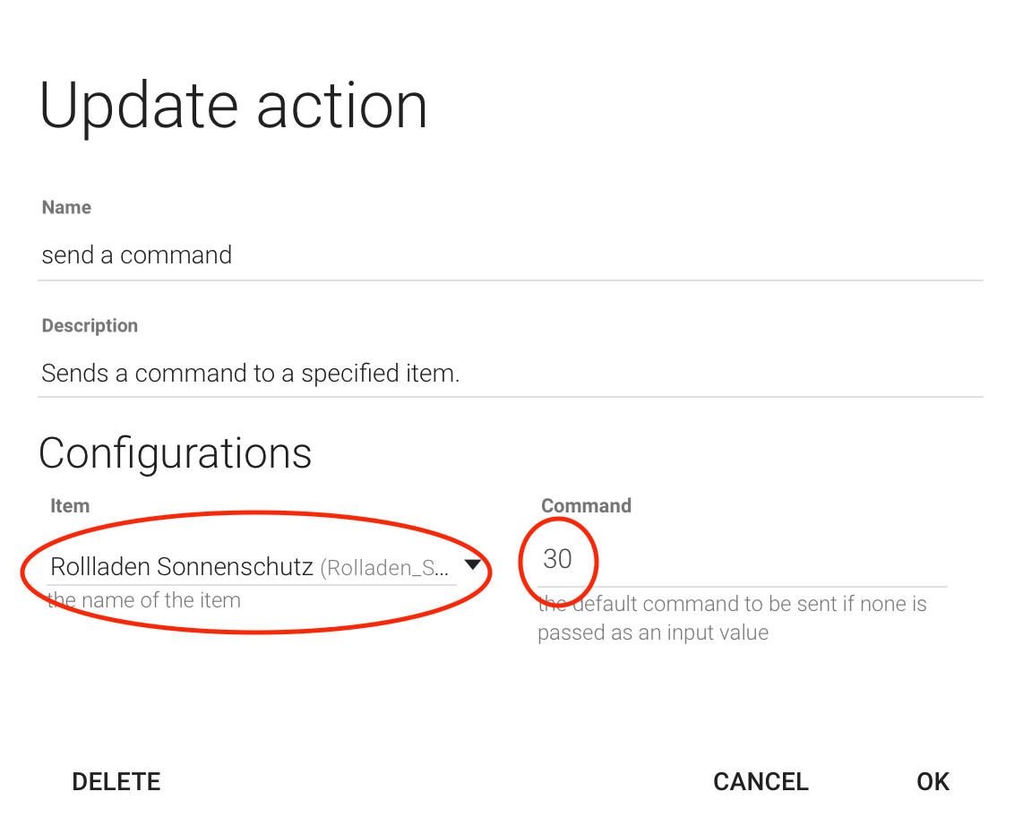The image size is (1023, 826).
Task: Select the Command field showing 30
Action: point(557,559)
